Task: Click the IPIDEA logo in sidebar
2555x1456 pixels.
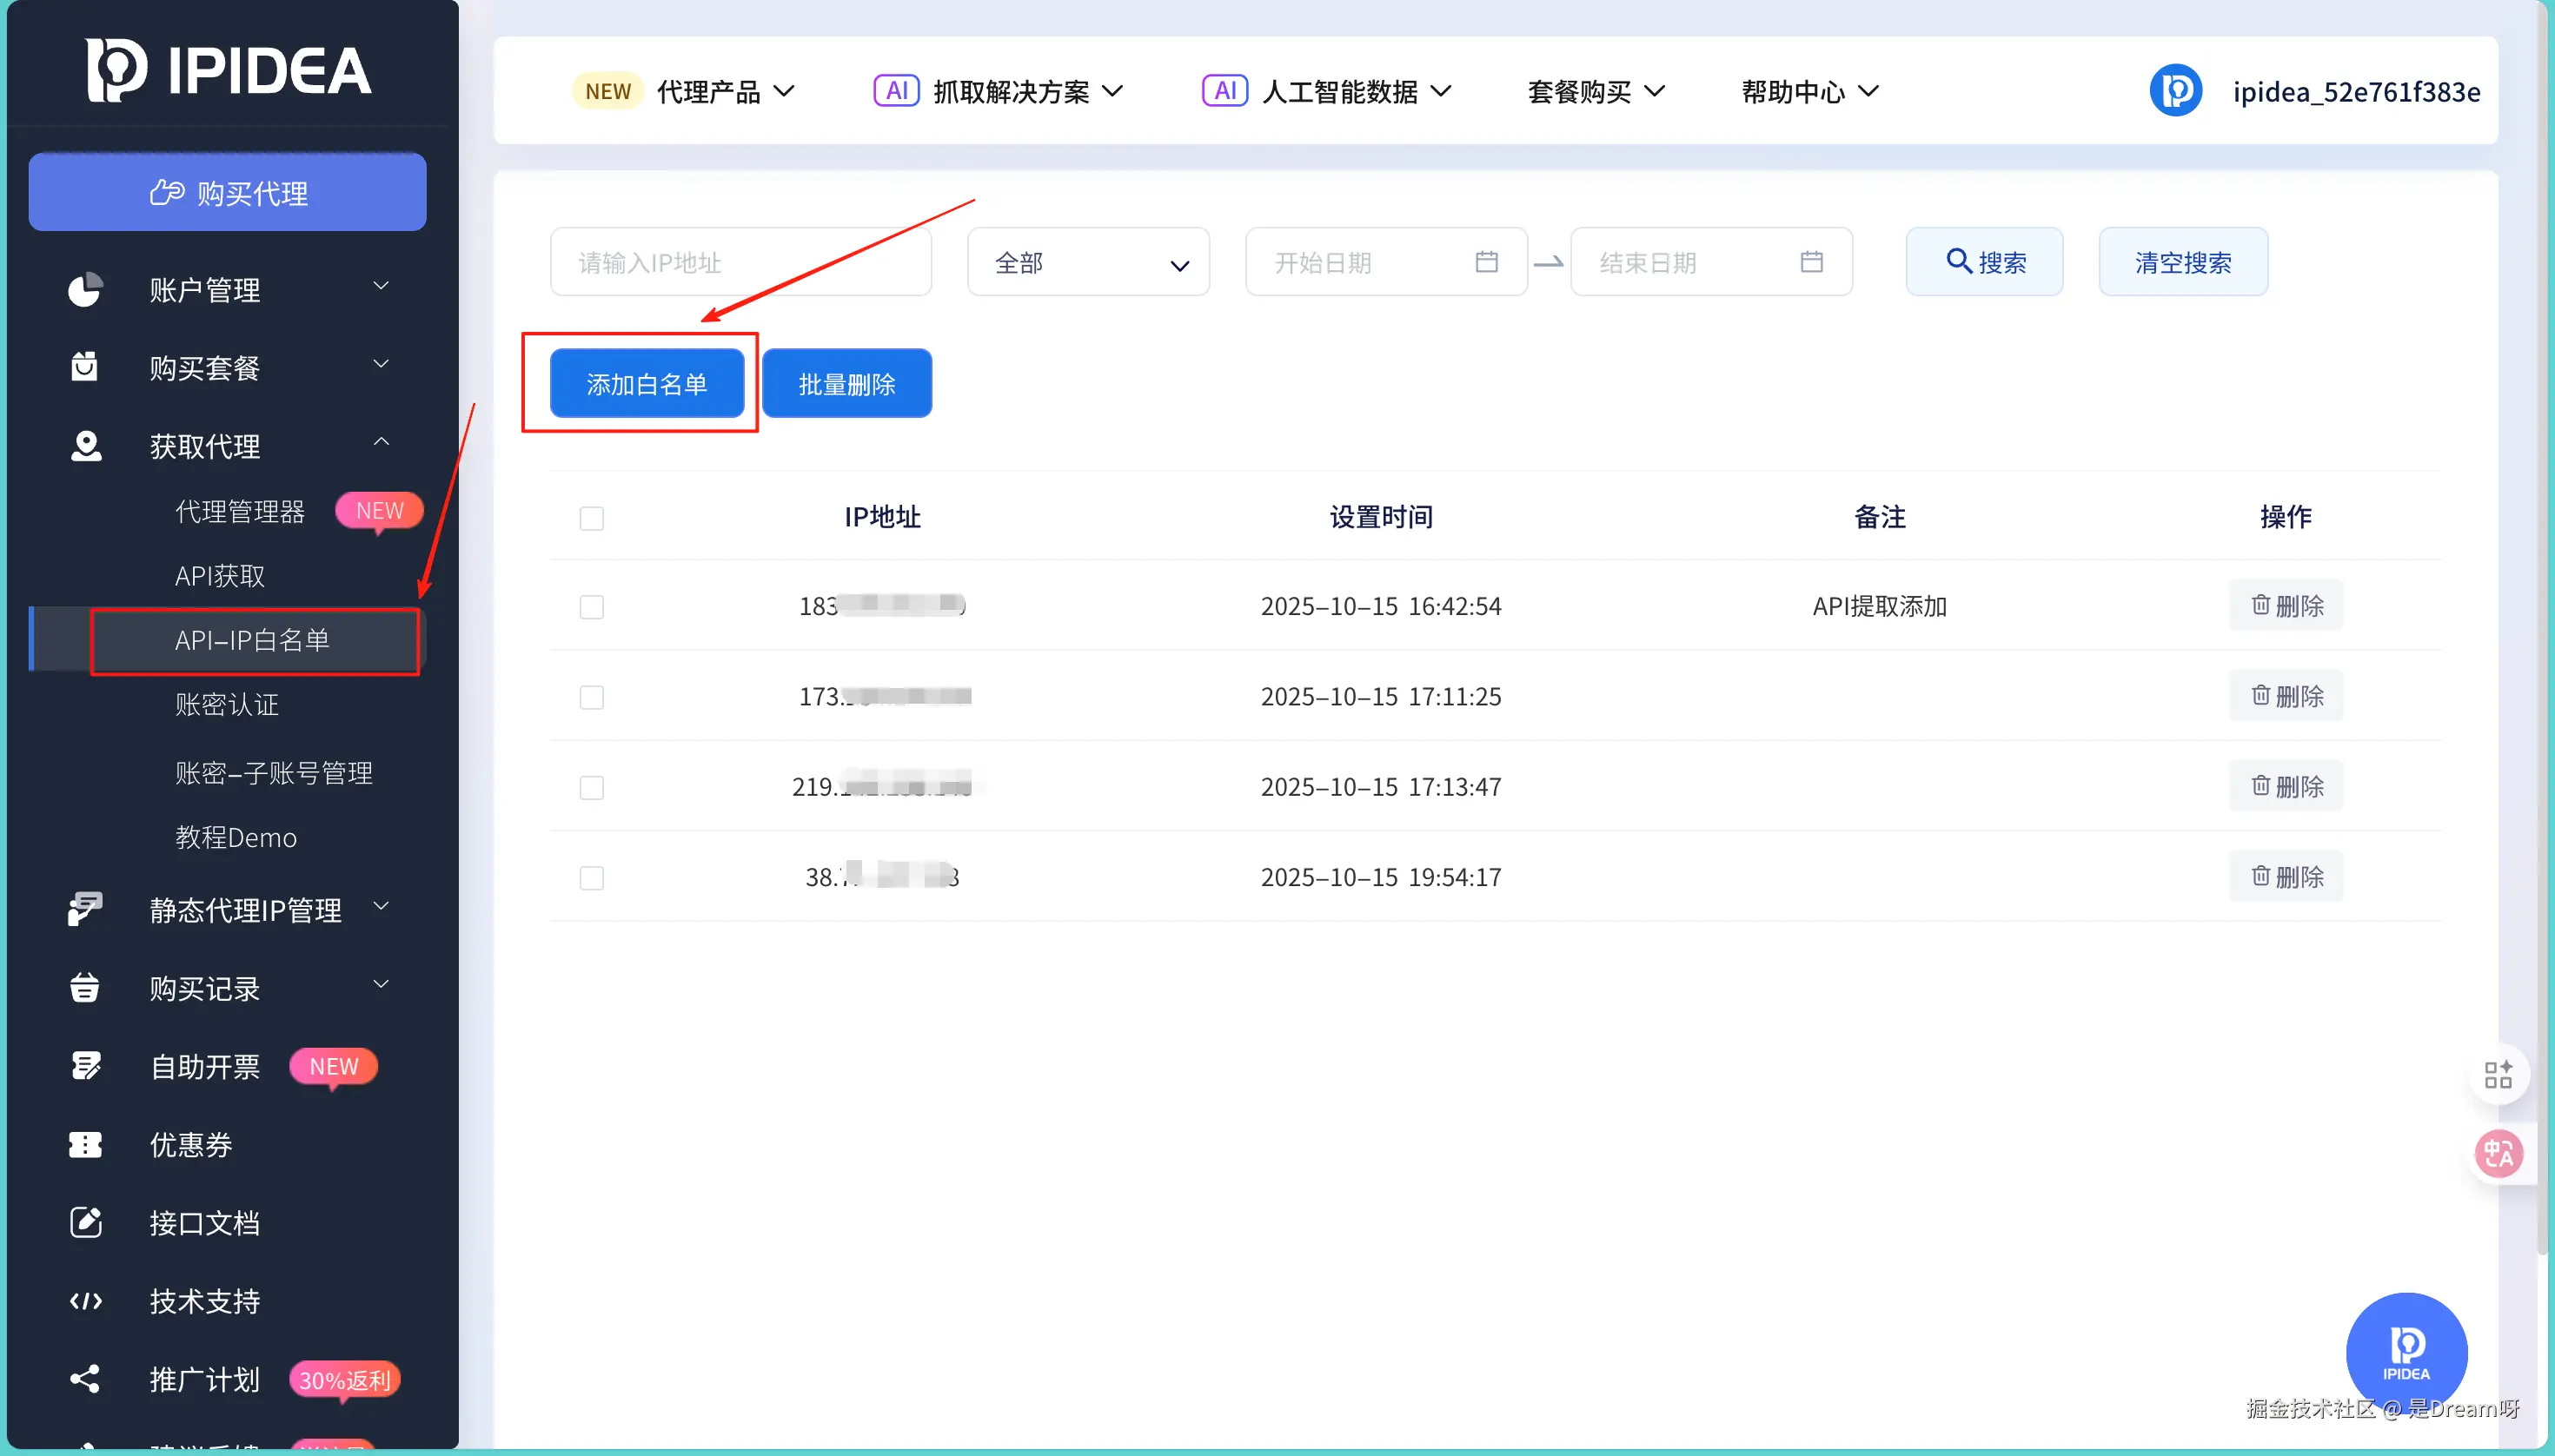Action: tap(228, 70)
